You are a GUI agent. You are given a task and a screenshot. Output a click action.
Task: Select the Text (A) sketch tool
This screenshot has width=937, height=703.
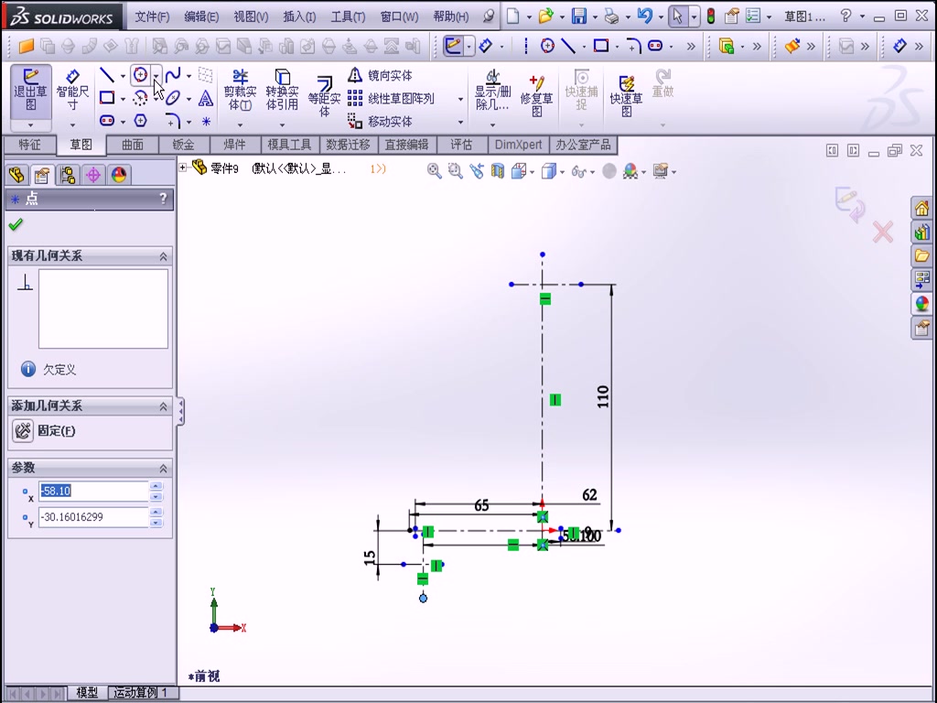206,97
